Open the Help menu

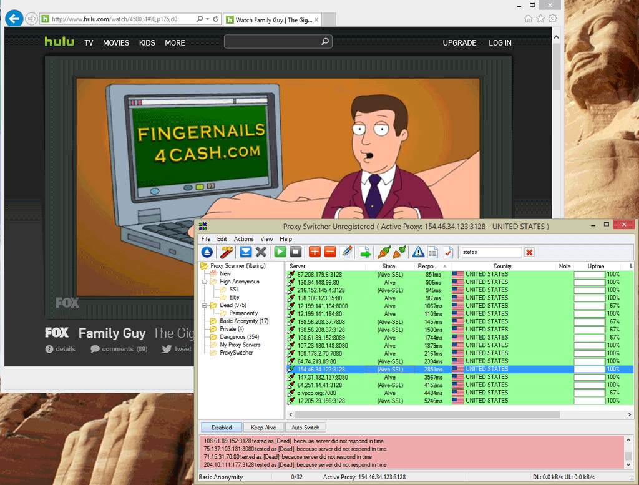coord(286,239)
